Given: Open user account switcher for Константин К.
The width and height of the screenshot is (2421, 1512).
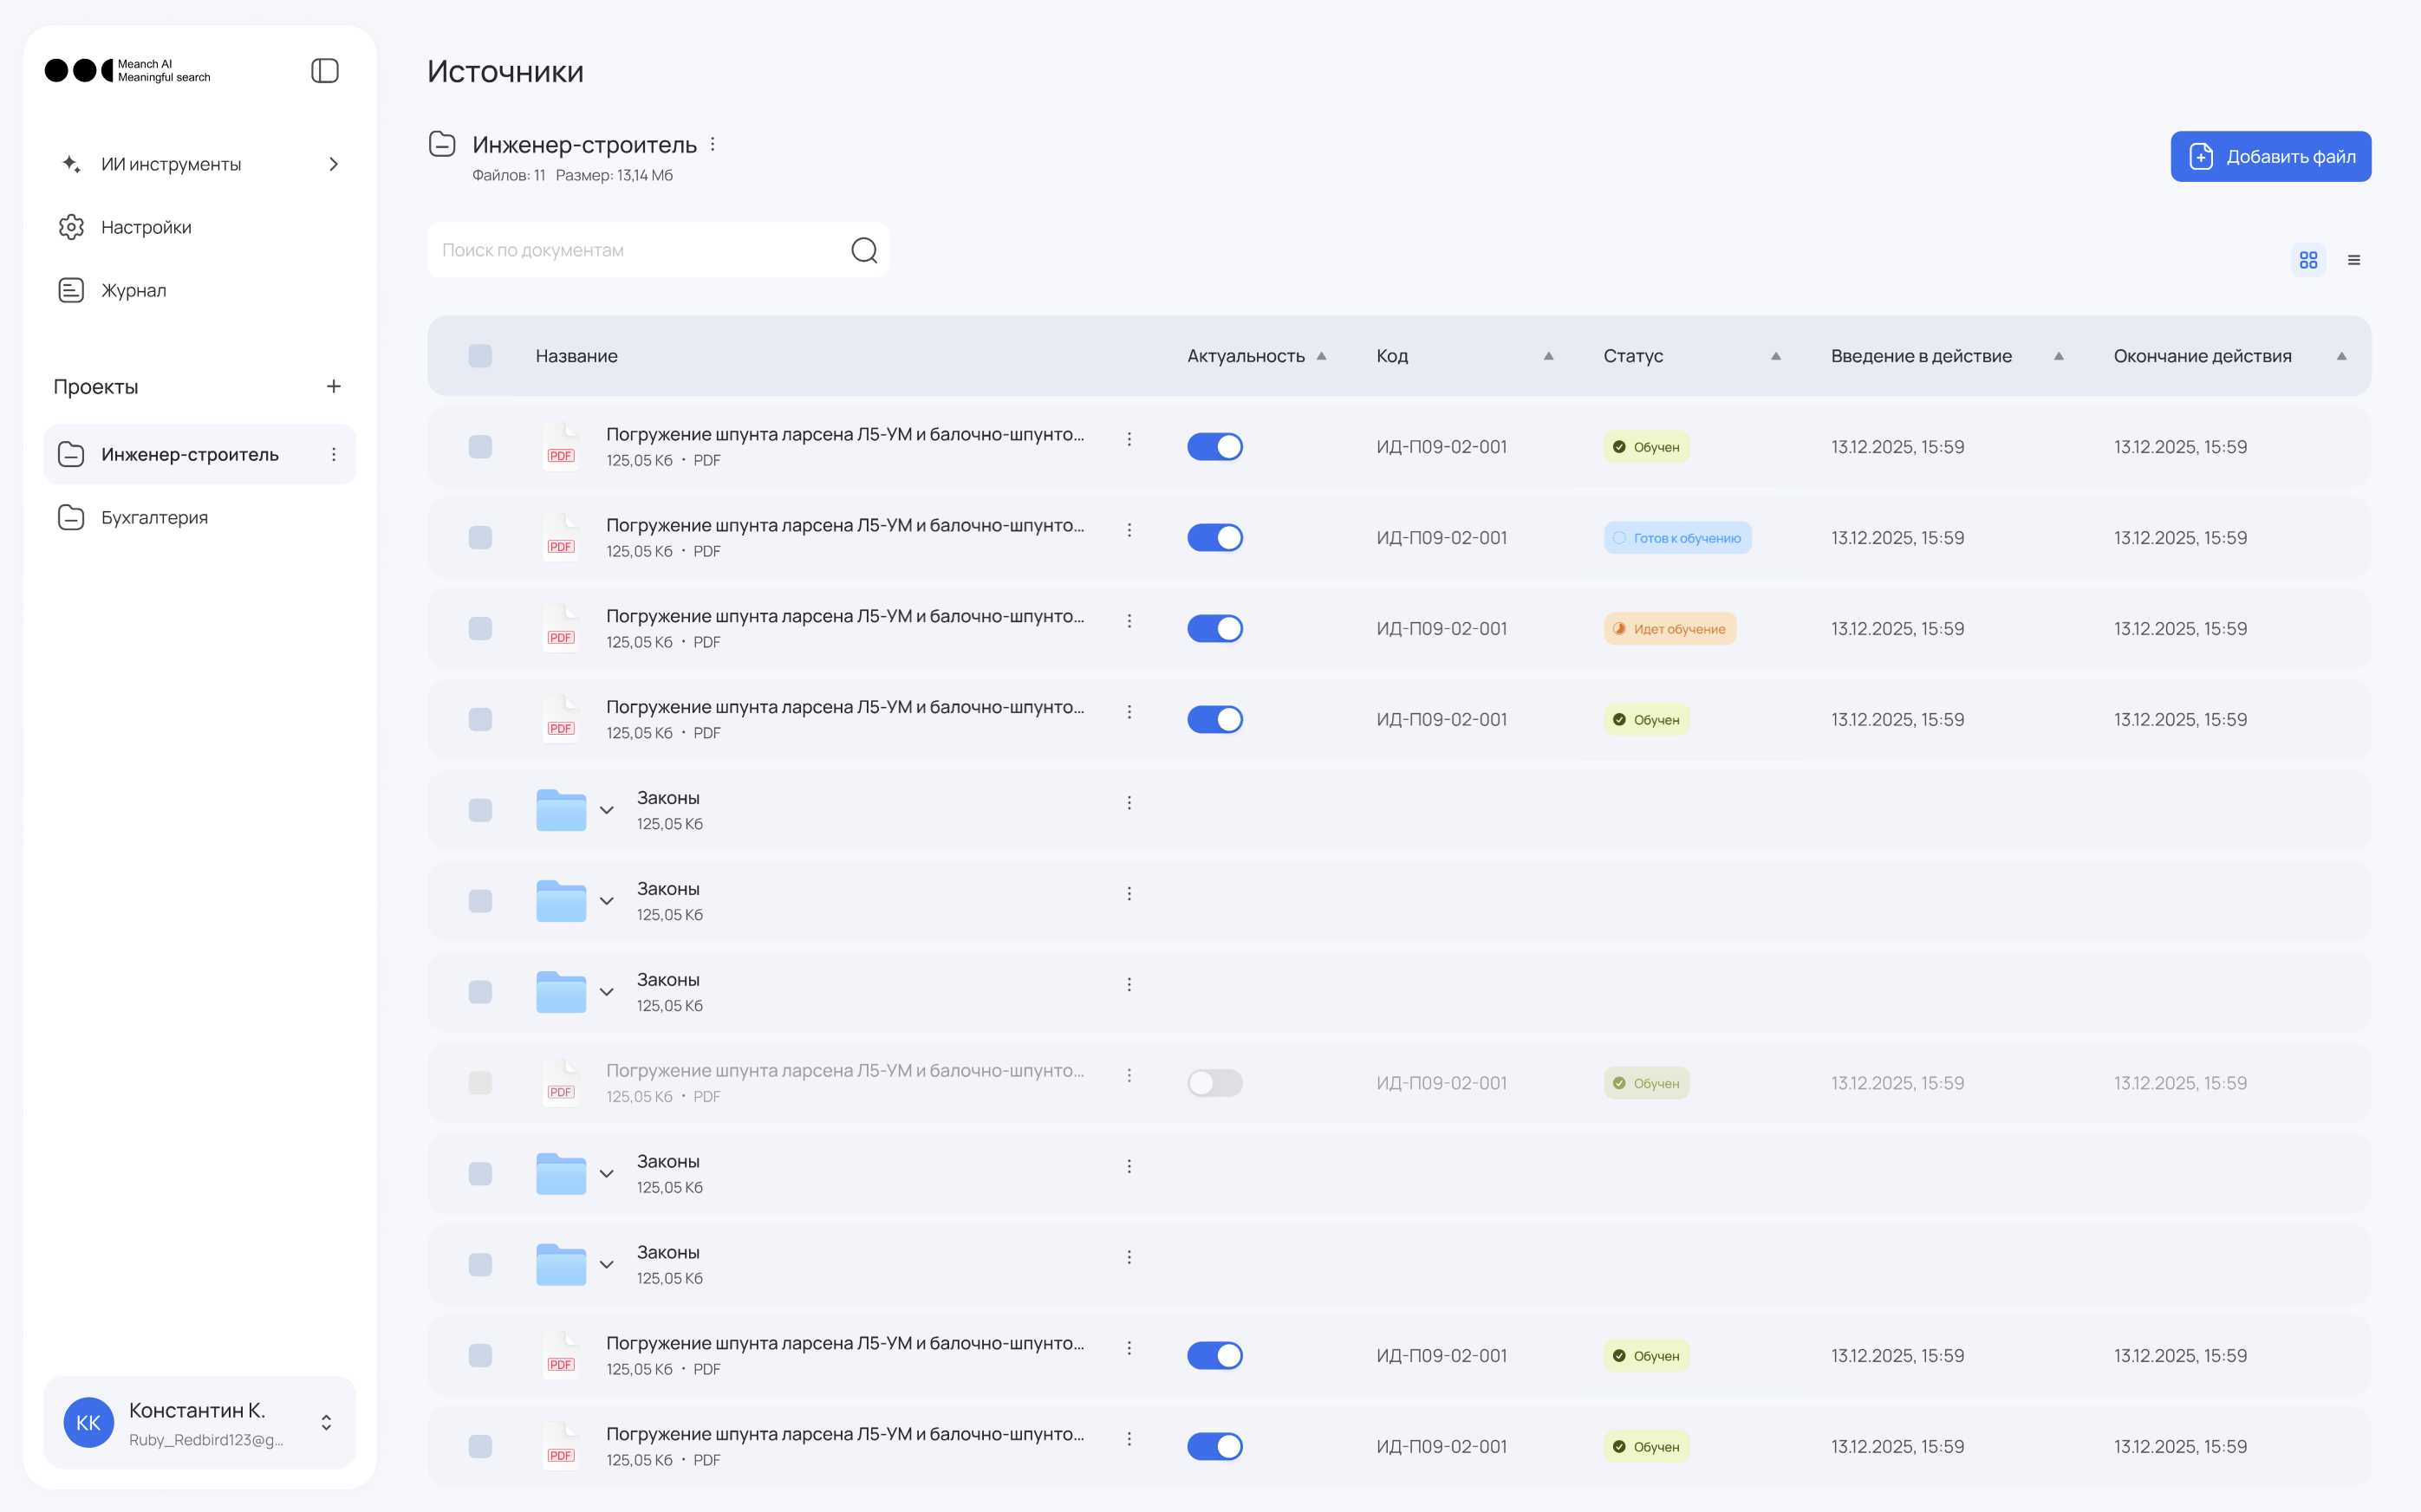Looking at the screenshot, I should (326, 1422).
